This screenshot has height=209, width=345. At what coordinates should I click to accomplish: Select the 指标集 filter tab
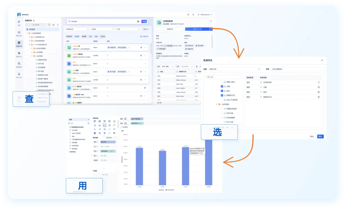(84, 36)
